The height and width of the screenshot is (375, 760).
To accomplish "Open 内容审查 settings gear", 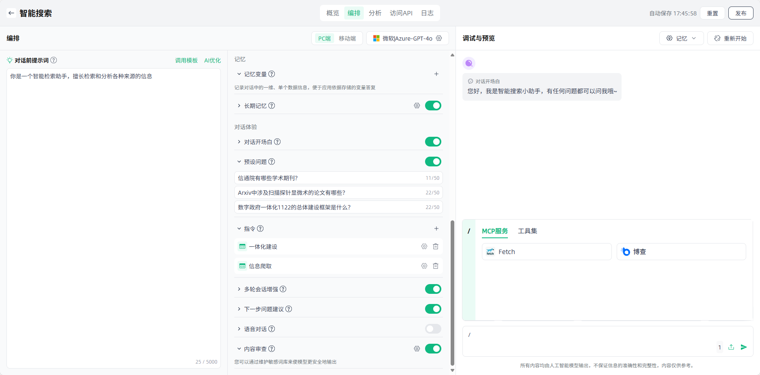I will click(x=417, y=349).
